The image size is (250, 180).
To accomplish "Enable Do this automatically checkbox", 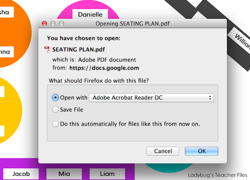I will pos(55,124).
